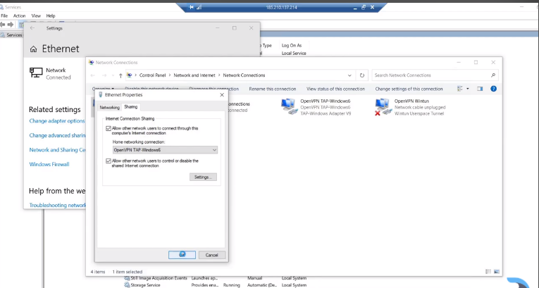Open the Windows Firewall link
This screenshot has width=539, height=288.
(49, 164)
